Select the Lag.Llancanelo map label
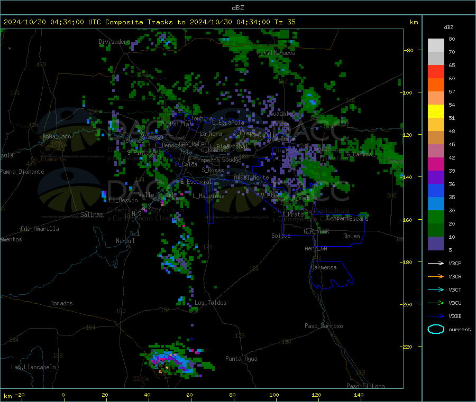 point(33,367)
